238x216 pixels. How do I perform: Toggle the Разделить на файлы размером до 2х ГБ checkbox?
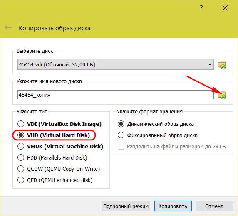(x=172, y=147)
